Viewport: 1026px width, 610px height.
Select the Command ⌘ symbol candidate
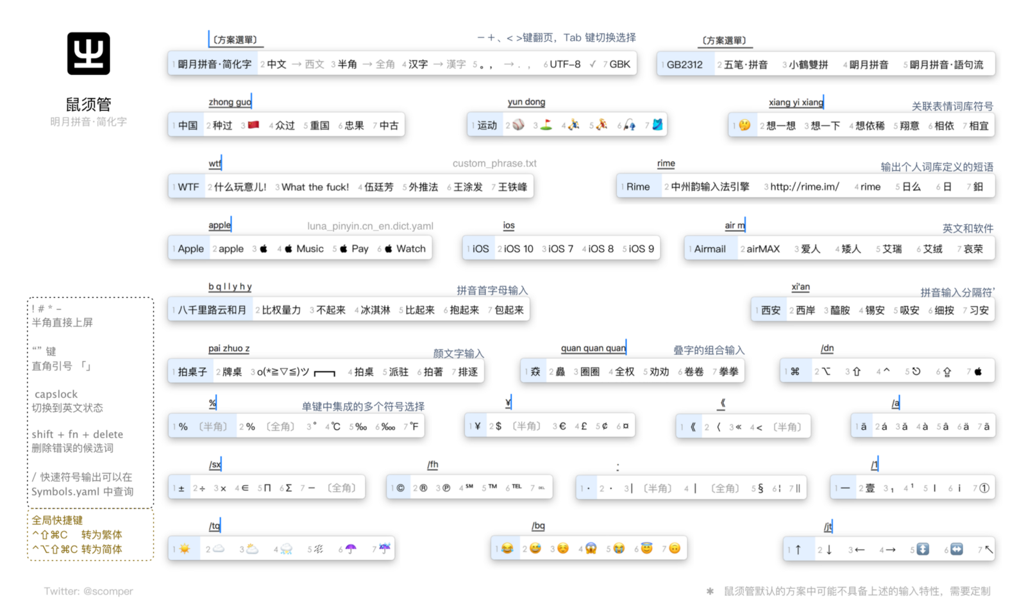795,372
